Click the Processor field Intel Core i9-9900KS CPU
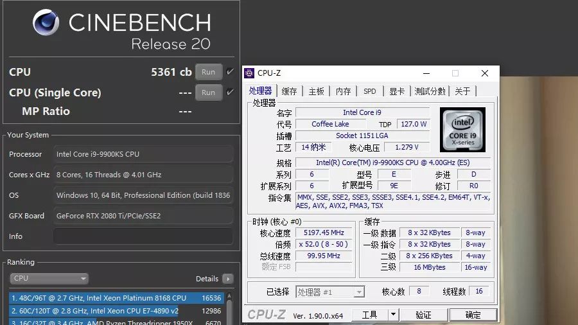578x325 pixels. [143, 154]
